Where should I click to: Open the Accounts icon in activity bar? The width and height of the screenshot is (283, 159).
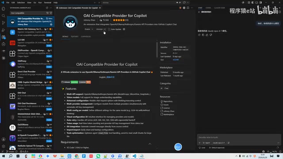pyautogui.click(x=4, y=140)
